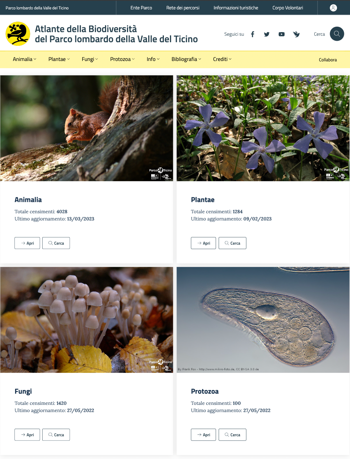Click Cerca button in the Plantae card
The width and height of the screenshot is (350, 459).
pos(232,243)
